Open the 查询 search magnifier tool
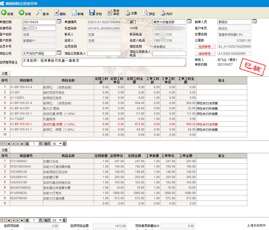This screenshot has height=230, width=269. click(39, 13)
